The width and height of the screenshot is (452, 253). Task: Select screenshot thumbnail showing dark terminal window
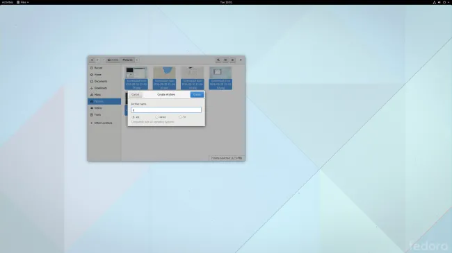[x=136, y=73]
